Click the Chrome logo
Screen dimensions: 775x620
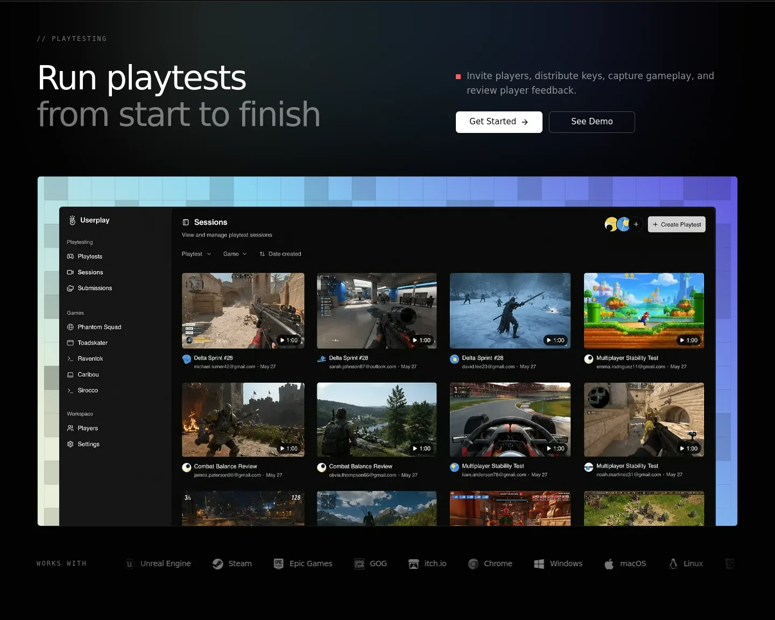(473, 563)
